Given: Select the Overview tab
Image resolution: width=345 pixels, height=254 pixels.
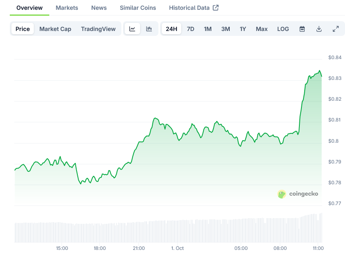Looking at the screenshot, I should tap(29, 8).
